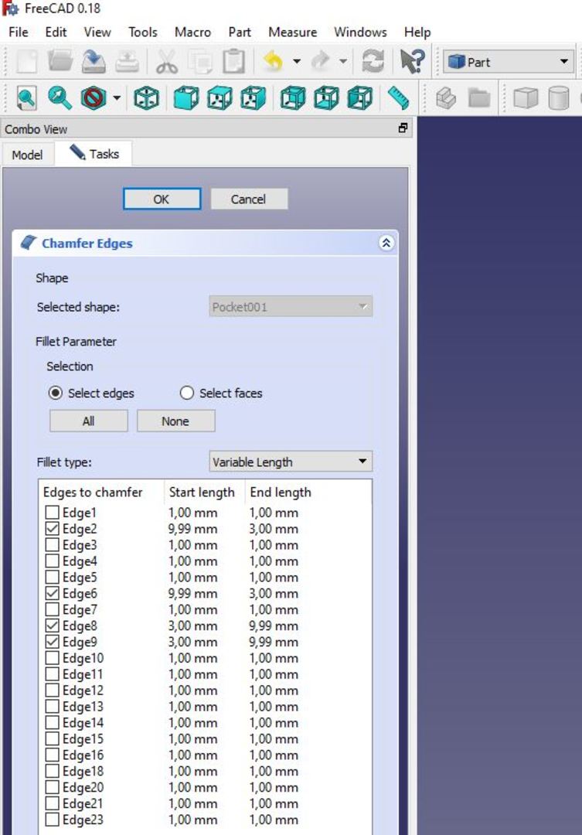Viewport: 582px width, 835px height.
Task: Collapse the Chamfer Edges panel
Action: (386, 244)
